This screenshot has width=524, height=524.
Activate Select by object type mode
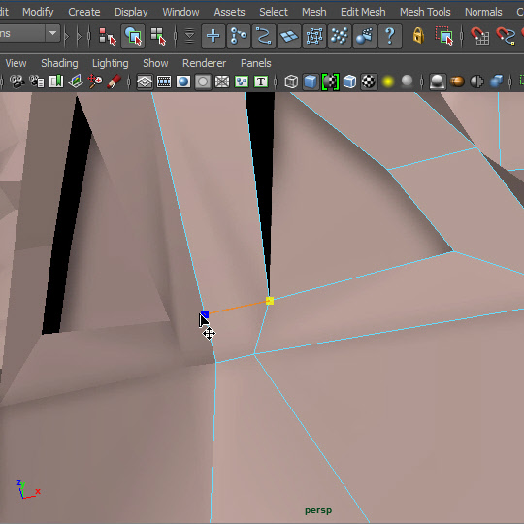click(133, 36)
